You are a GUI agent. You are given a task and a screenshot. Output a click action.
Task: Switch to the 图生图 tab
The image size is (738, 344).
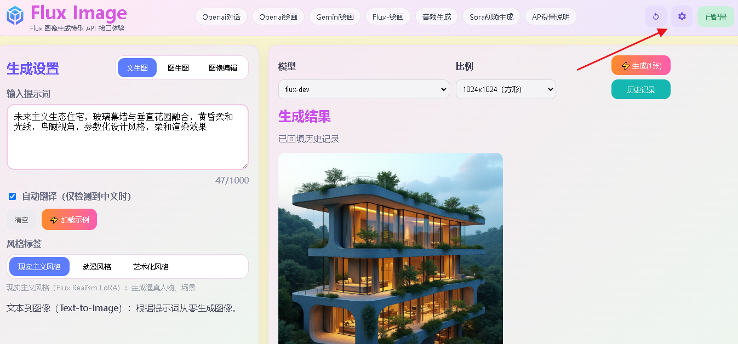pos(178,68)
